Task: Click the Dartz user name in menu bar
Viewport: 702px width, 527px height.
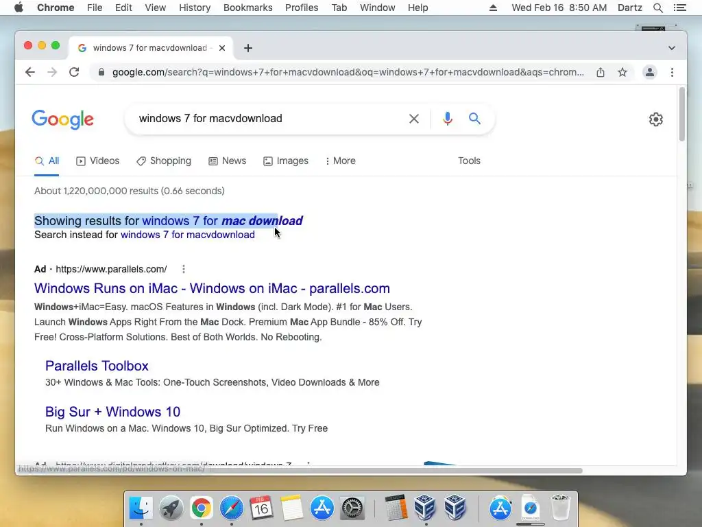Action: [x=630, y=8]
